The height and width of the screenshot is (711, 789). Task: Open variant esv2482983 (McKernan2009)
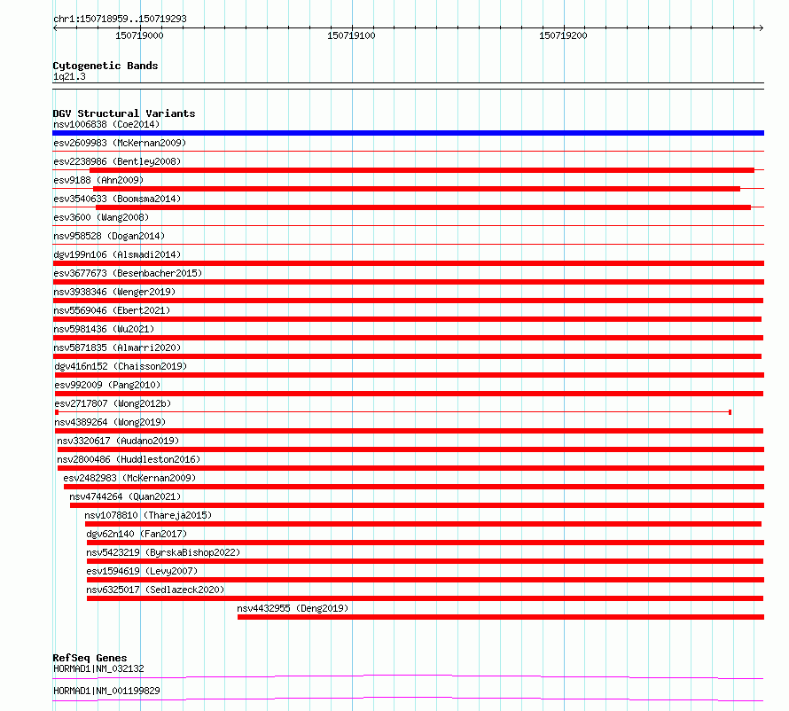(x=129, y=478)
